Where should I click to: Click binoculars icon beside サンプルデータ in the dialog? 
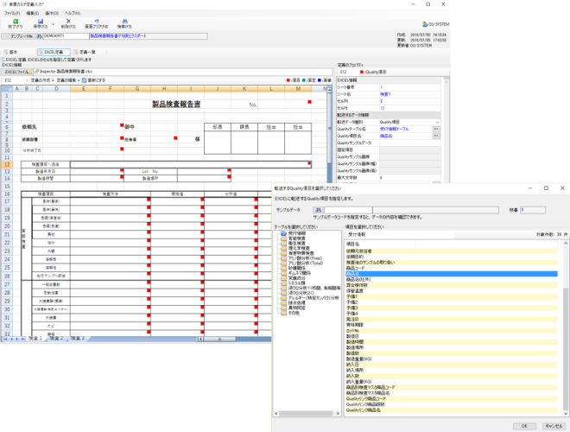click(x=319, y=210)
